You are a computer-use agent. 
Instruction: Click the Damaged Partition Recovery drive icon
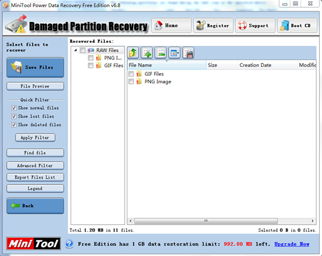coord(17,24)
